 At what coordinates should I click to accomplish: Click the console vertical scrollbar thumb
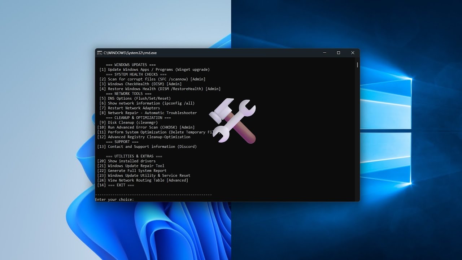coord(357,65)
